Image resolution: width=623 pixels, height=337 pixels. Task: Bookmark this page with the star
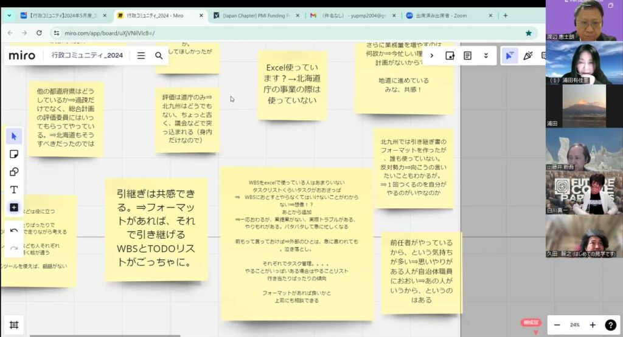pos(529,33)
